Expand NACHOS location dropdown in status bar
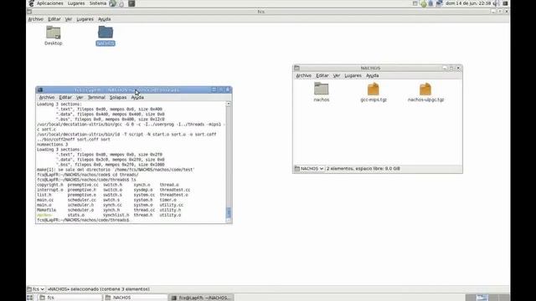Image resolution: width=536 pixels, height=301 pixels. click(309, 169)
